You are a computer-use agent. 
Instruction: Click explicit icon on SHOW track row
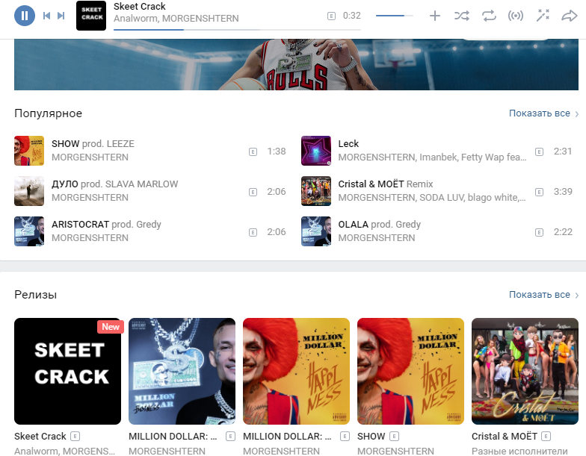pyautogui.click(x=253, y=152)
